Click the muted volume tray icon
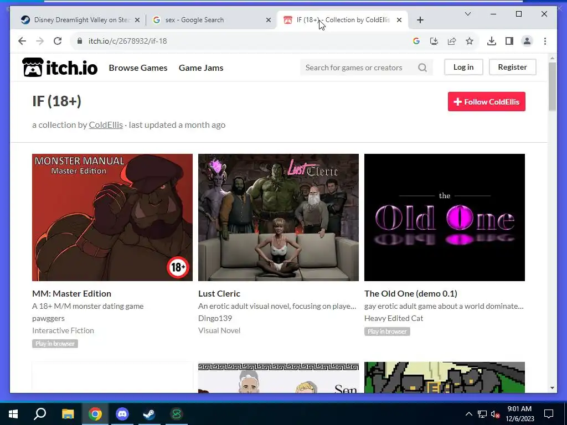The width and height of the screenshot is (567, 425). (x=496, y=414)
